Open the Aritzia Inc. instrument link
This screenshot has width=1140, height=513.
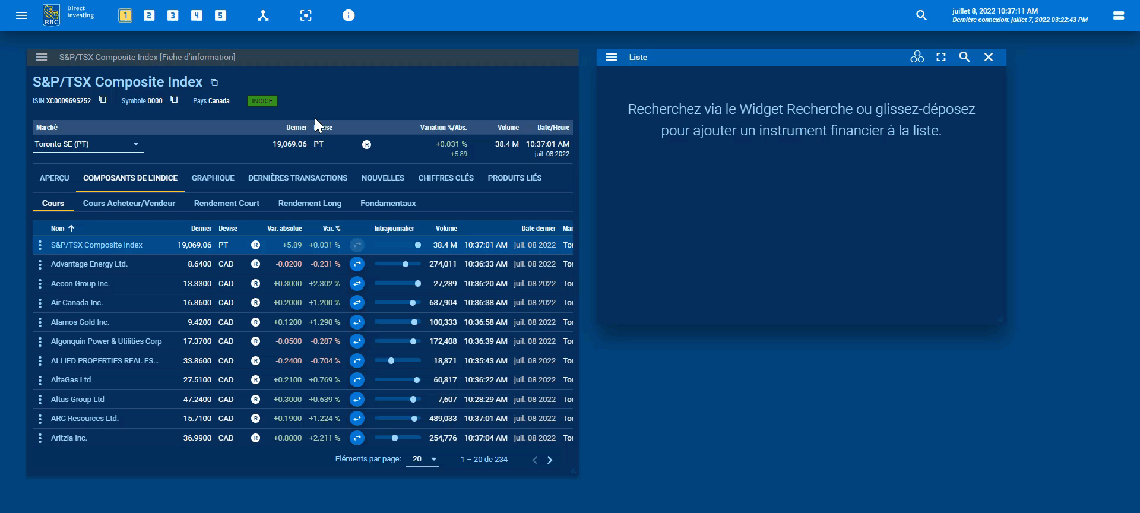click(69, 438)
